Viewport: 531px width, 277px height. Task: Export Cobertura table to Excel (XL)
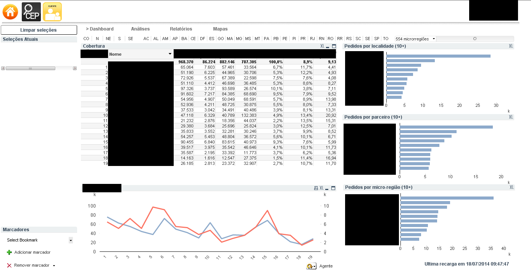[322, 46]
